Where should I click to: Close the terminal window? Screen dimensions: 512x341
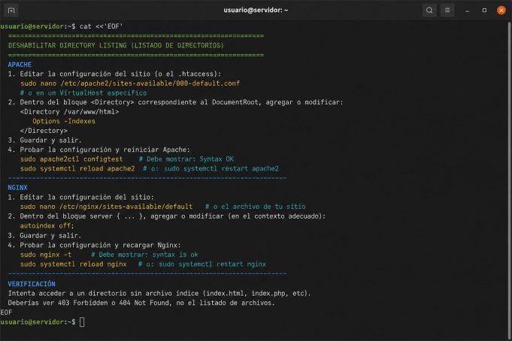(x=501, y=11)
